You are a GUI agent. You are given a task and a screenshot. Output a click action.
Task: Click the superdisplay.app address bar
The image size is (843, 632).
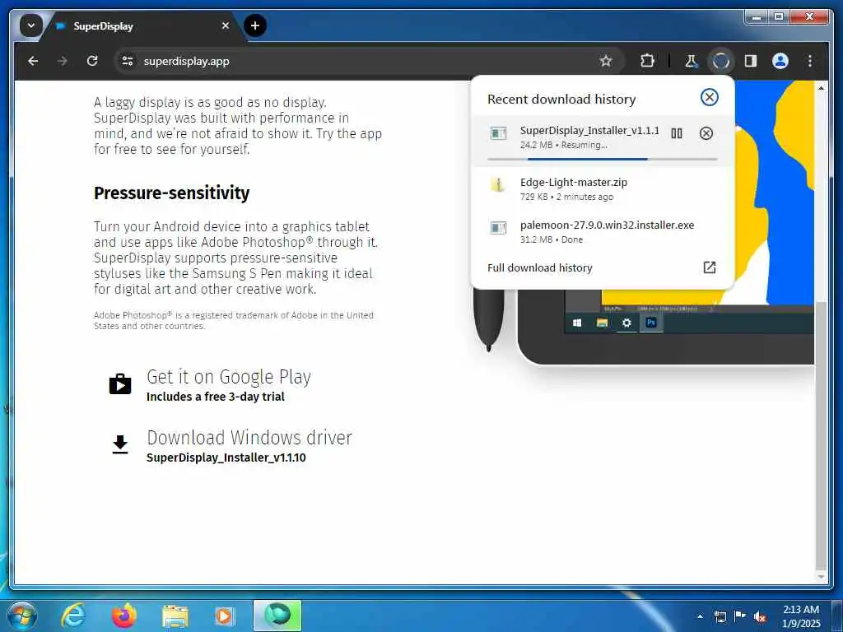368,61
